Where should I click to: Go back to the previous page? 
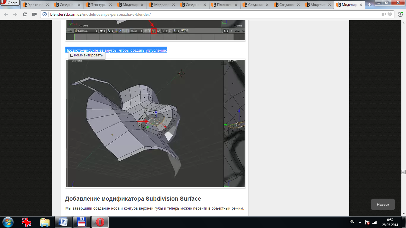pyautogui.click(x=6, y=14)
